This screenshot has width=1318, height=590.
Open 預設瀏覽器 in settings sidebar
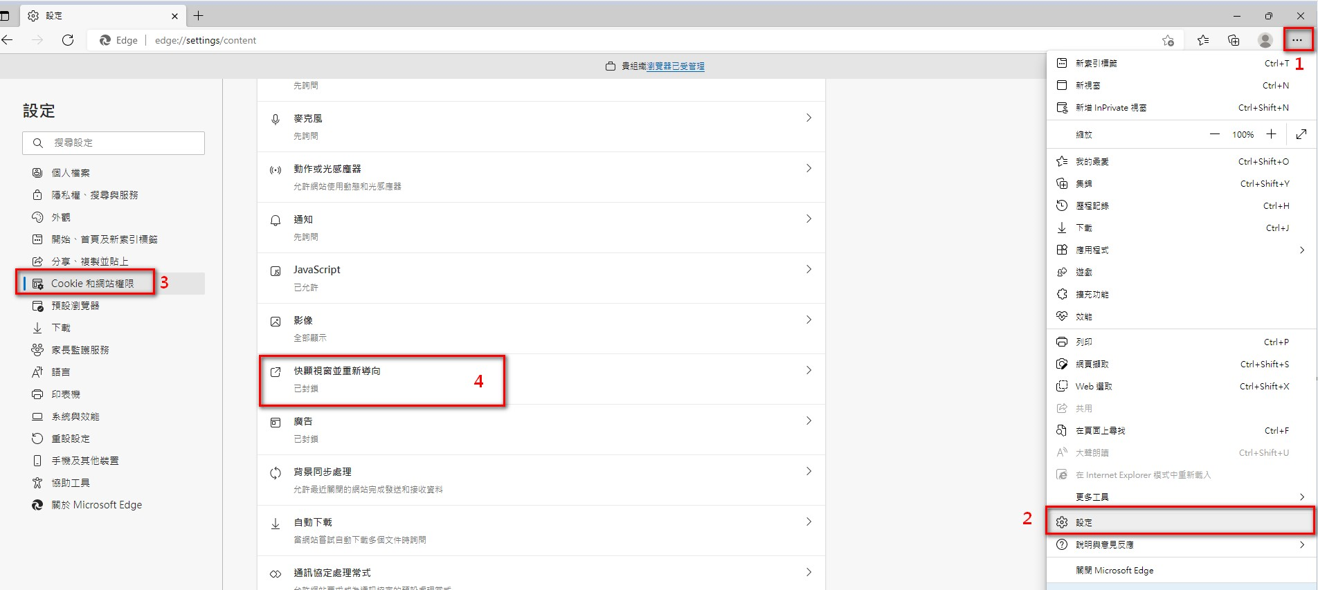tap(114, 306)
